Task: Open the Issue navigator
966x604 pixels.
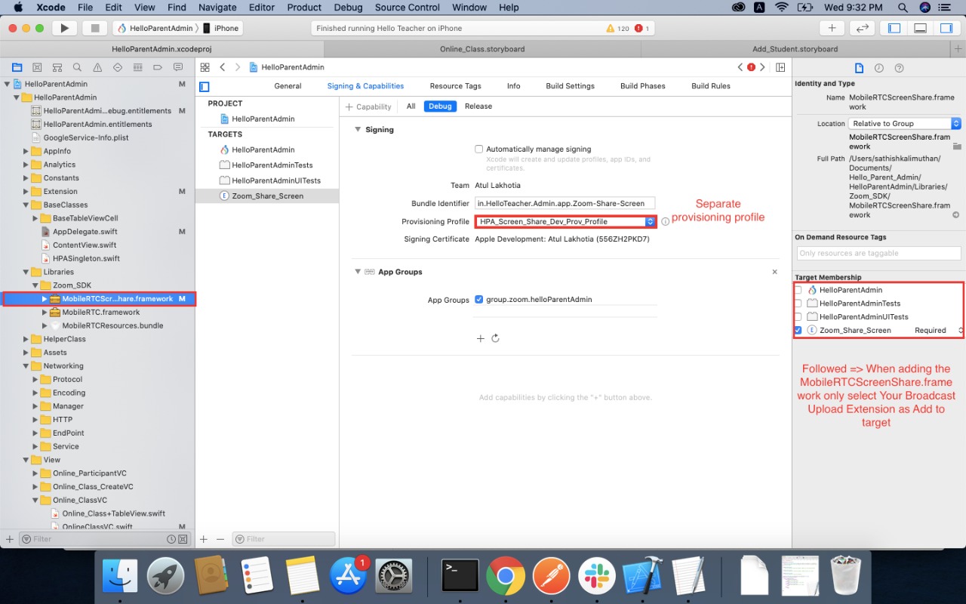Action: pyautogui.click(x=97, y=67)
